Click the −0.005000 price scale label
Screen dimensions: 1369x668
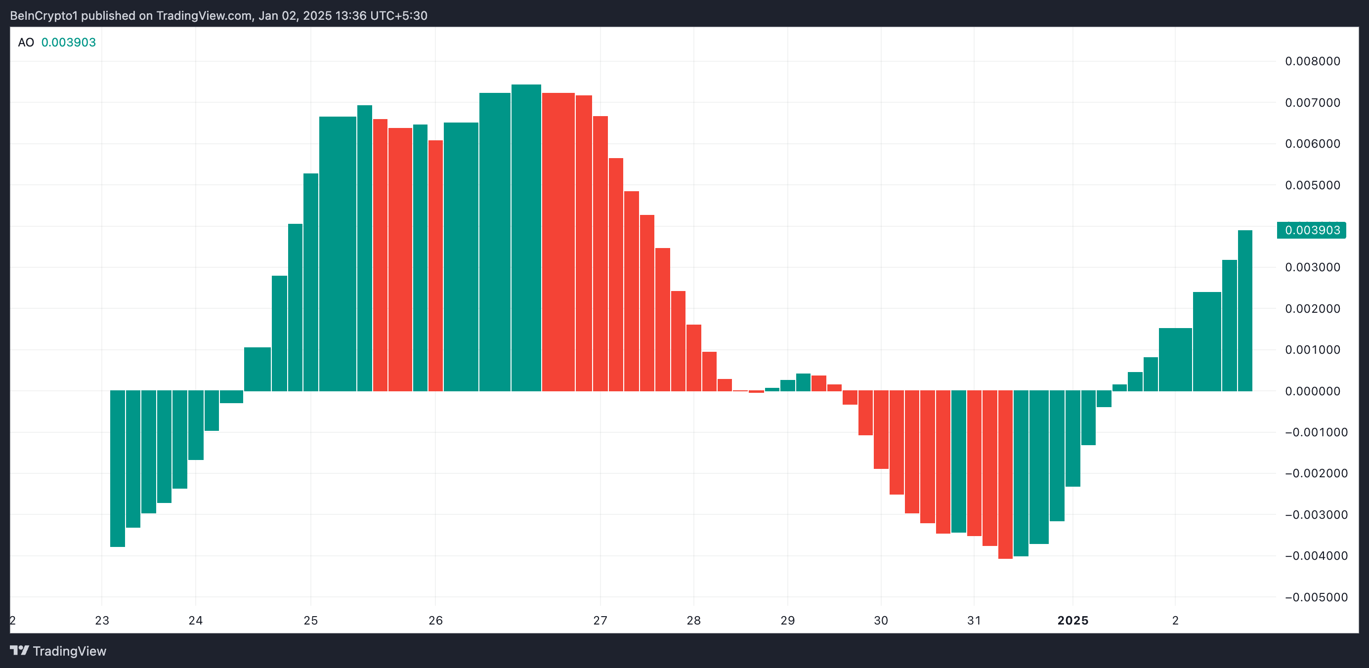click(1316, 597)
